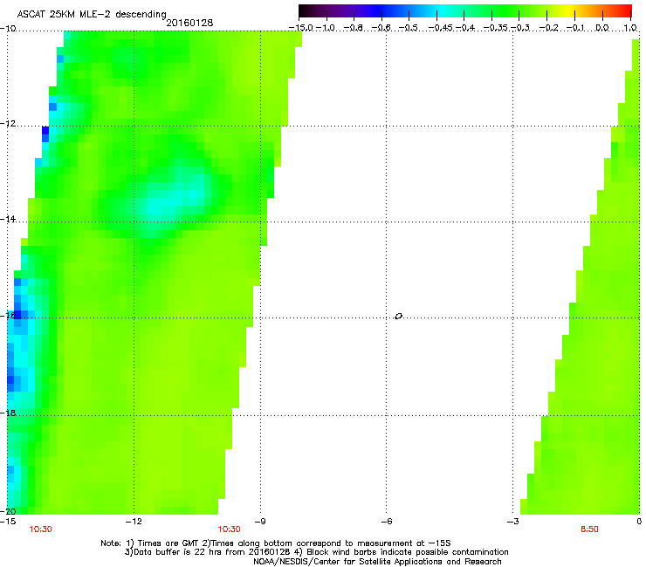Click the 0 longitude axis label
The width and height of the screenshot is (646, 567).
(x=639, y=522)
